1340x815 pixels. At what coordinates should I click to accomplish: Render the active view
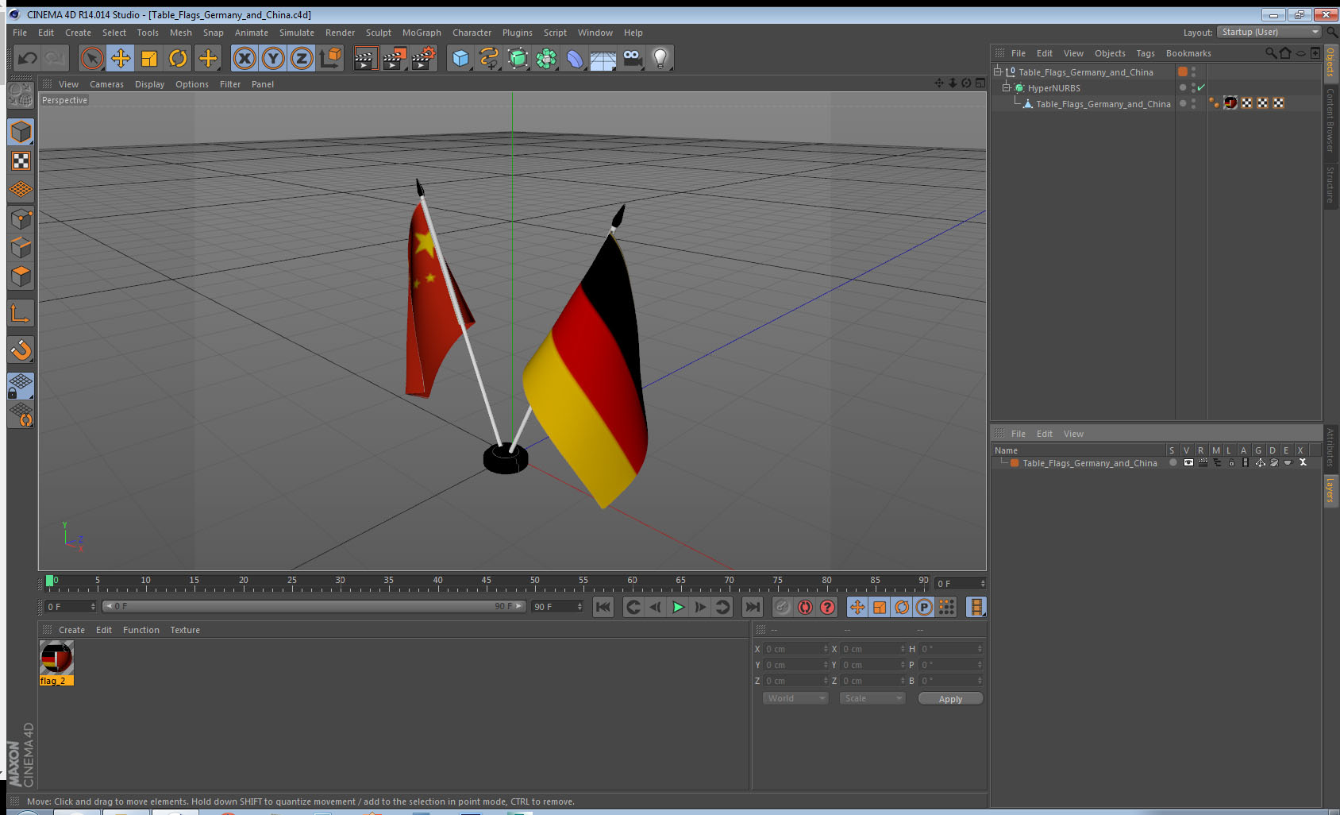365,58
